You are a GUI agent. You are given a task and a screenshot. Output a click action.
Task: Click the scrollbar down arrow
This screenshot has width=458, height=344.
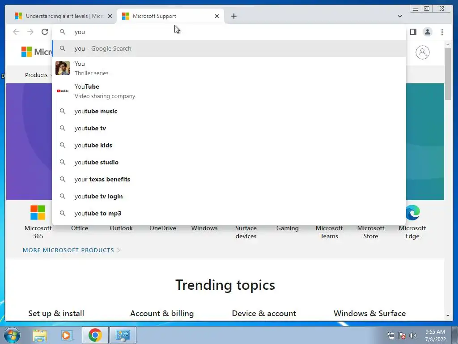[448, 316]
